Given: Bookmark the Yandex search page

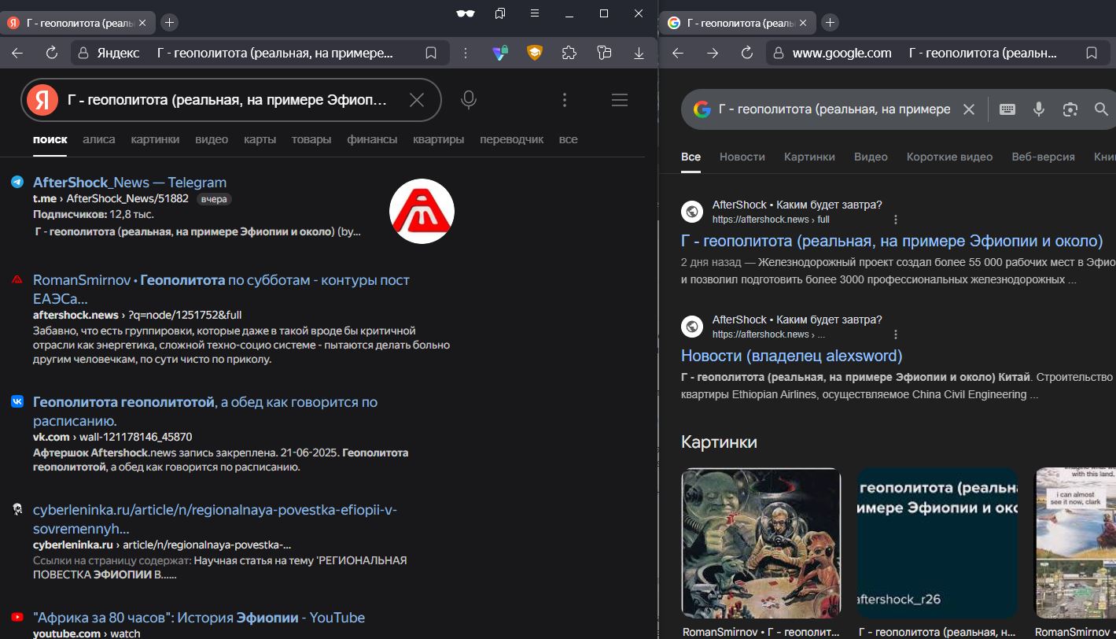Looking at the screenshot, I should pos(431,53).
